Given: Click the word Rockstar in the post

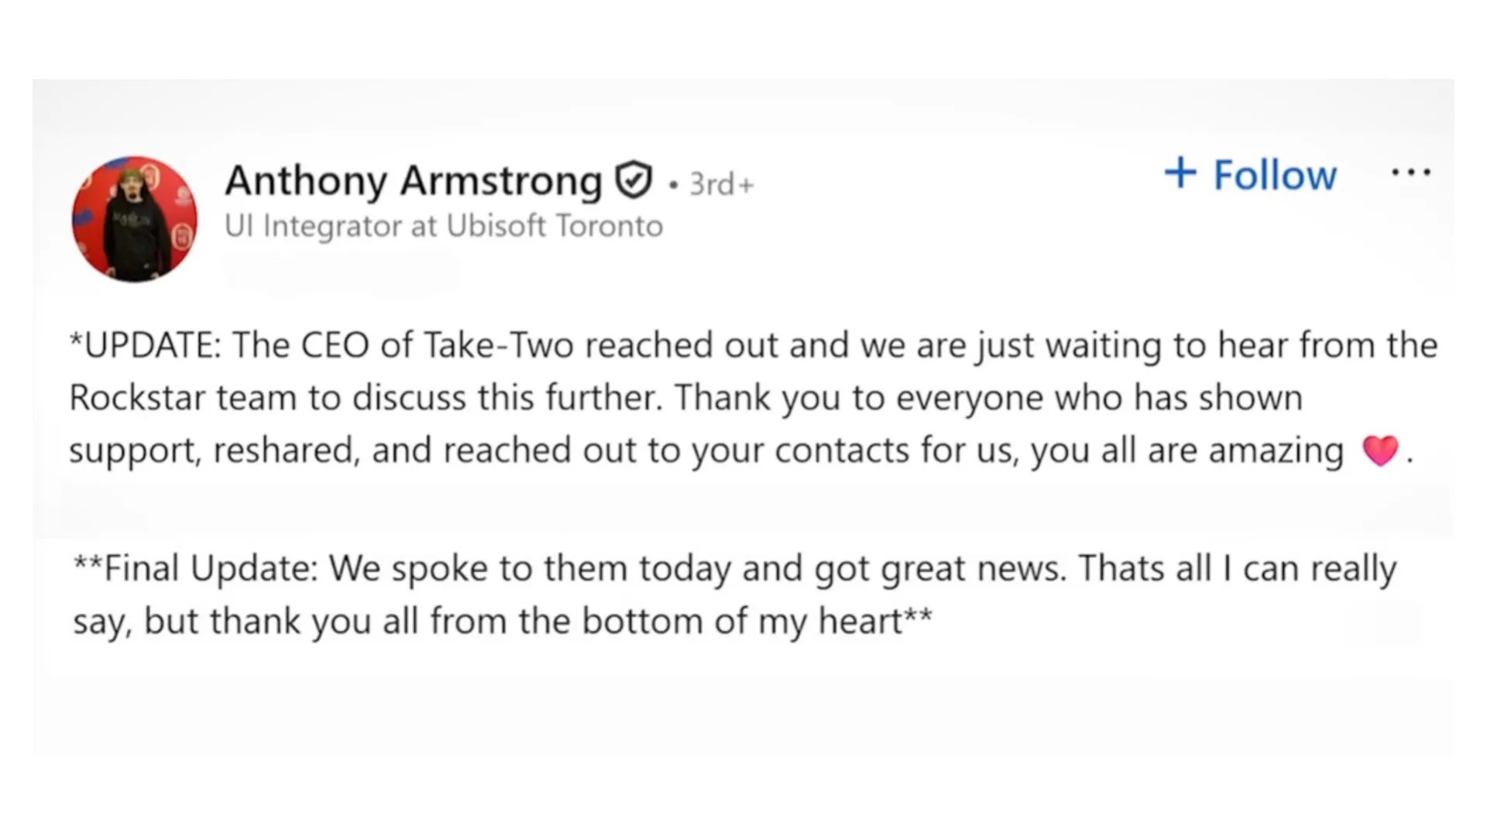Looking at the screenshot, I should tap(137, 398).
